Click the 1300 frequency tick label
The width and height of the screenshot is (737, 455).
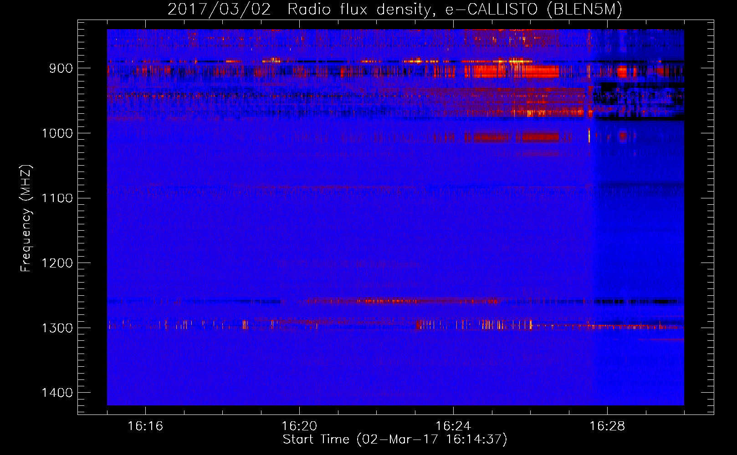coord(57,328)
